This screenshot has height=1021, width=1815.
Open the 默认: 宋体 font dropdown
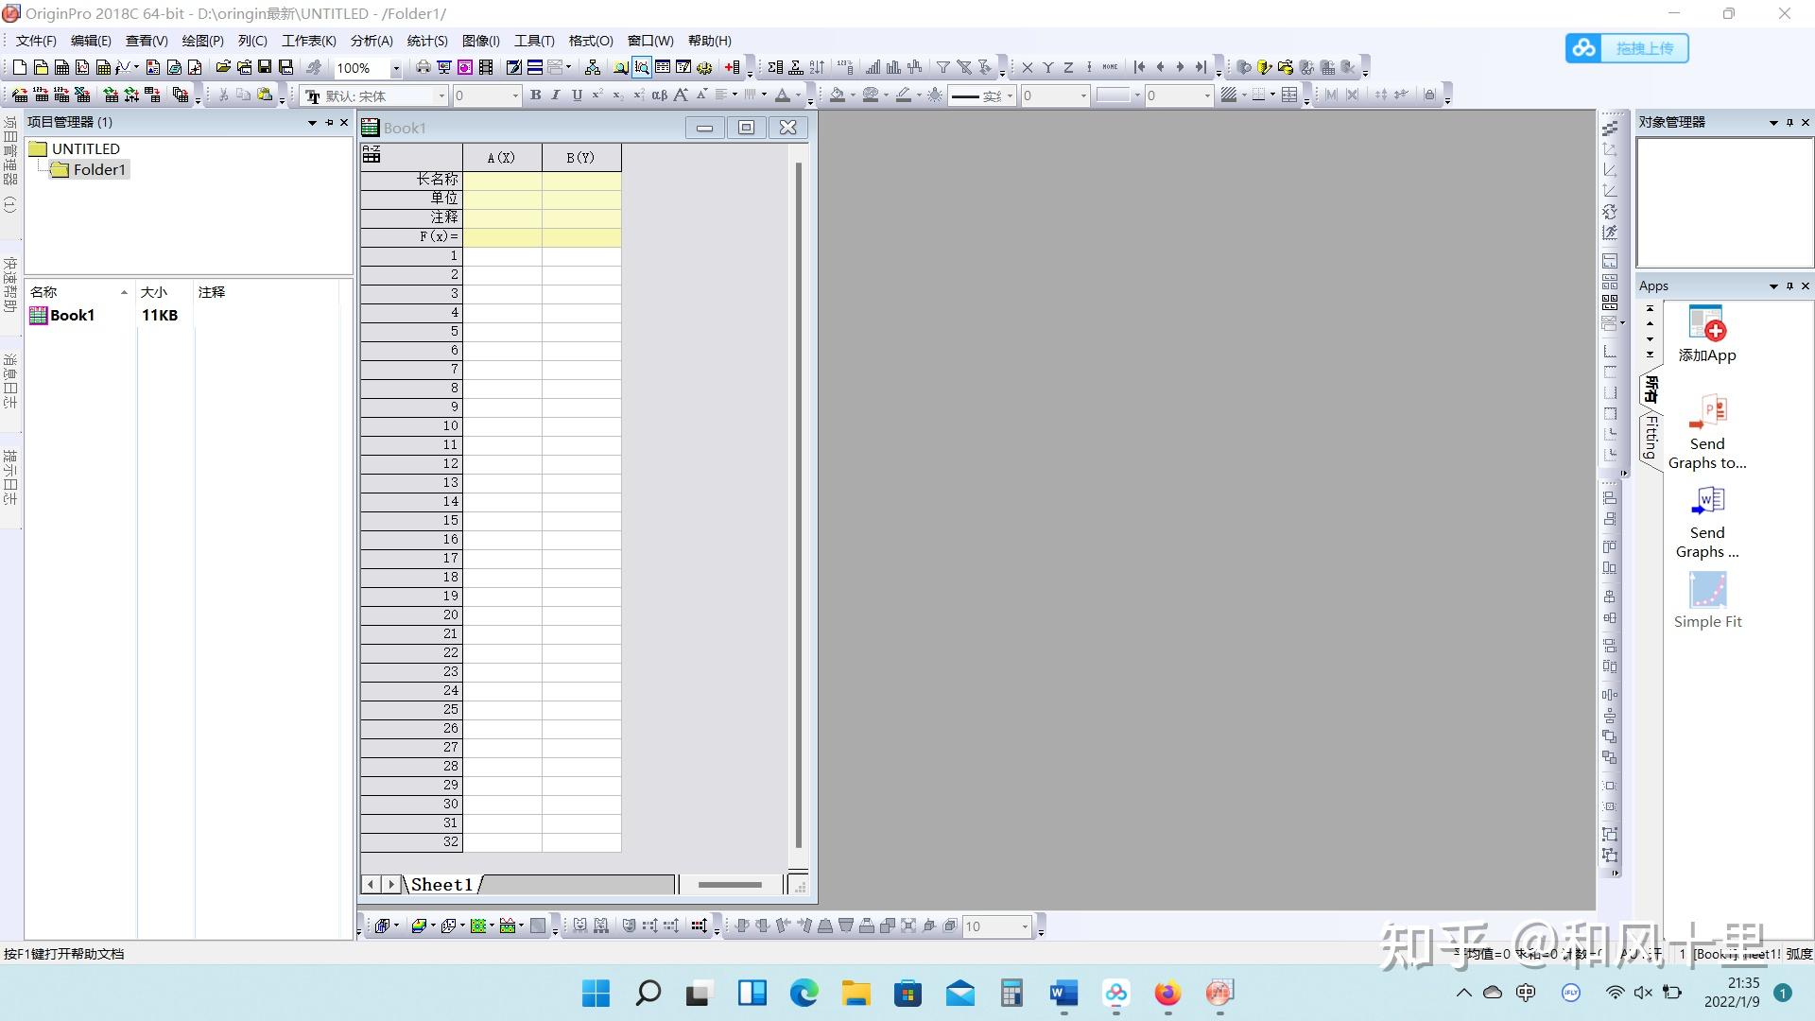441,95
